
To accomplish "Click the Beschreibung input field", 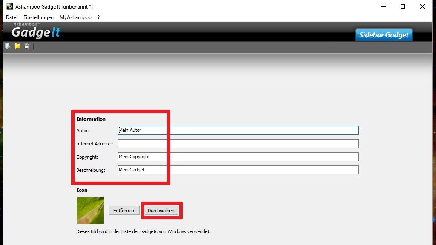I will tap(238, 170).
